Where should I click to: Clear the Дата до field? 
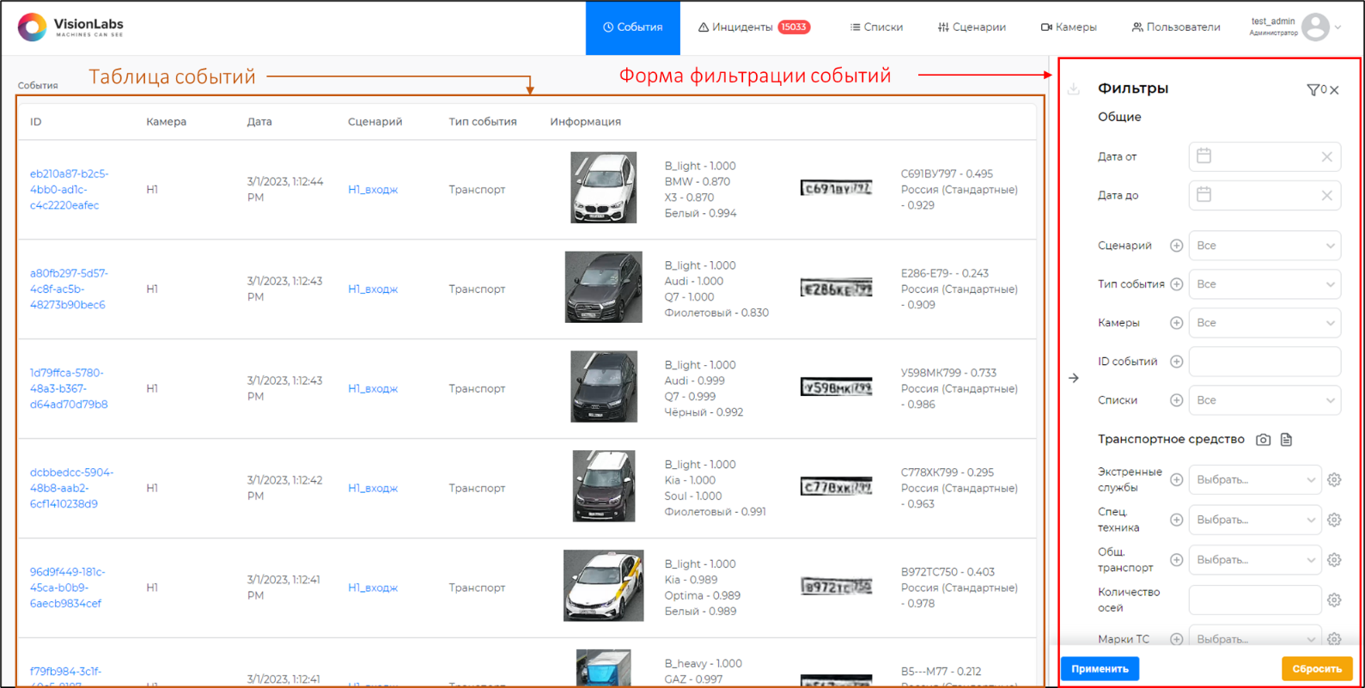(x=1327, y=195)
